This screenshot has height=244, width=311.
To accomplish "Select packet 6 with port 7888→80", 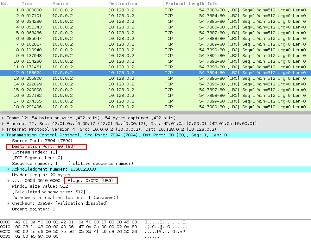I will [155, 39].
